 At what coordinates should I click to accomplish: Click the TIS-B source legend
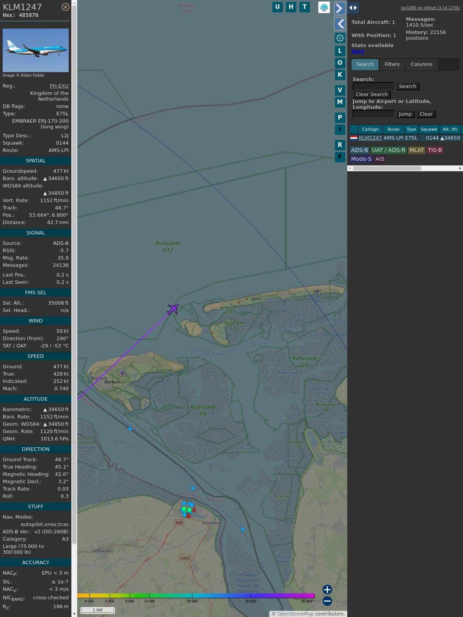435,150
